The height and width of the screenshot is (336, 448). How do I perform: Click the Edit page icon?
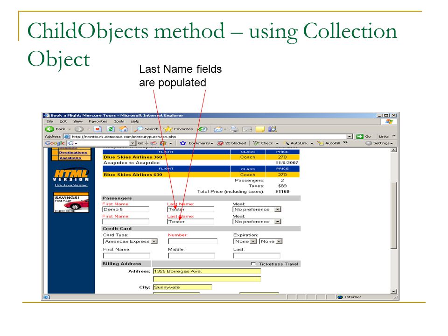point(247,129)
